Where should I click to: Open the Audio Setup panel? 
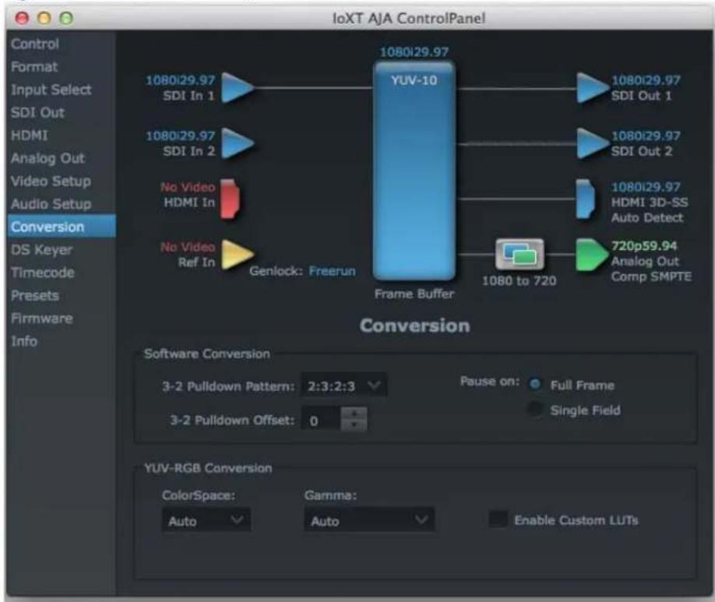pos(51,204)
